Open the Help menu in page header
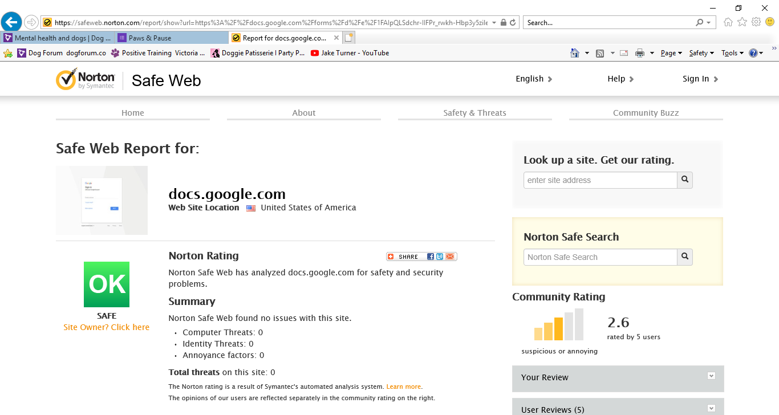The height and width of the screenshot is (415, 779). 620,79
